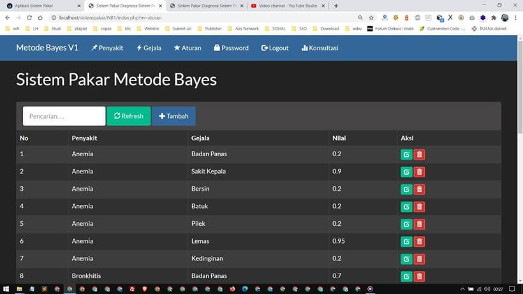Open the Penyakit menu item
The width and height of the screenshot is (523, 294).
pyautogui.click(x=107, y=48)
